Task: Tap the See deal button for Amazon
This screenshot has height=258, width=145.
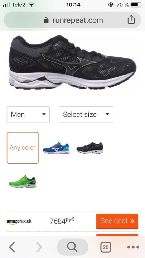Action: coord(117,221)
